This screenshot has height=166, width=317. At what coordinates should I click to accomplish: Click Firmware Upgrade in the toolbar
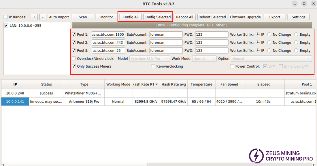pos(245,17)
